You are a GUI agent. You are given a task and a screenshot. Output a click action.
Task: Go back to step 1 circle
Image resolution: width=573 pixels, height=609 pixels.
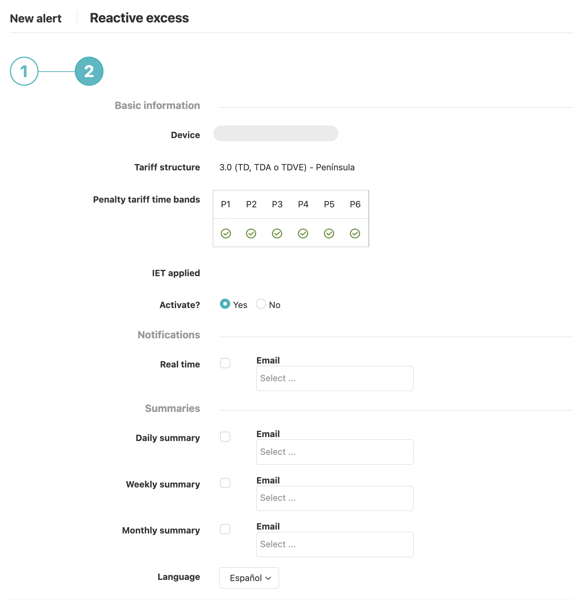(x=24, y=71)
